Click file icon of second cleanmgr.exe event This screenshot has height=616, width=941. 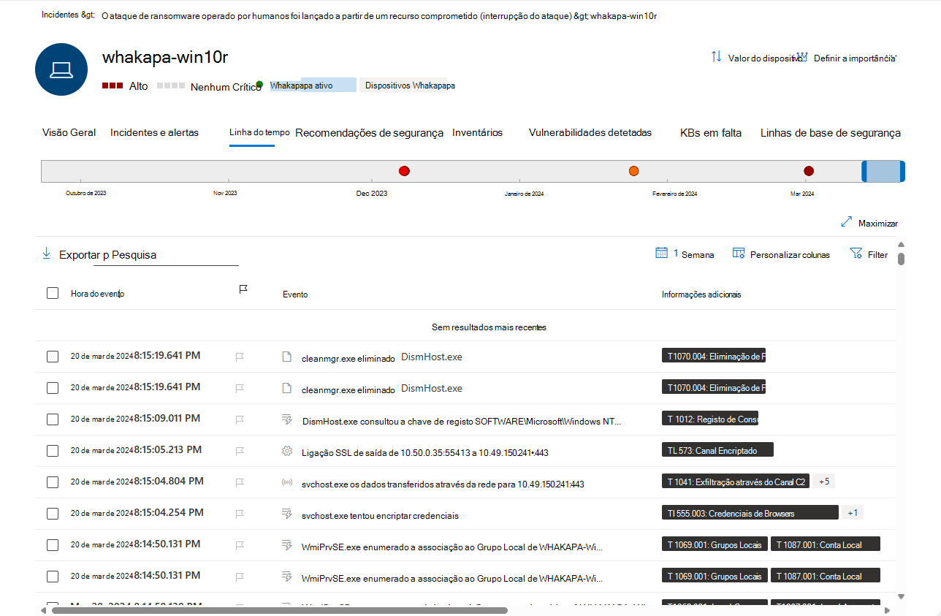click(287, 388)
